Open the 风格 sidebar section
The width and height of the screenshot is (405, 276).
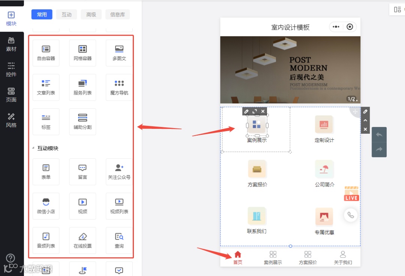point(11,120)
